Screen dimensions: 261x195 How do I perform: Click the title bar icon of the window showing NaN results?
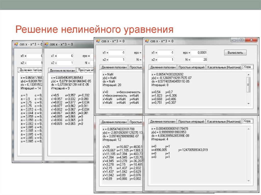tap(98, 41)
